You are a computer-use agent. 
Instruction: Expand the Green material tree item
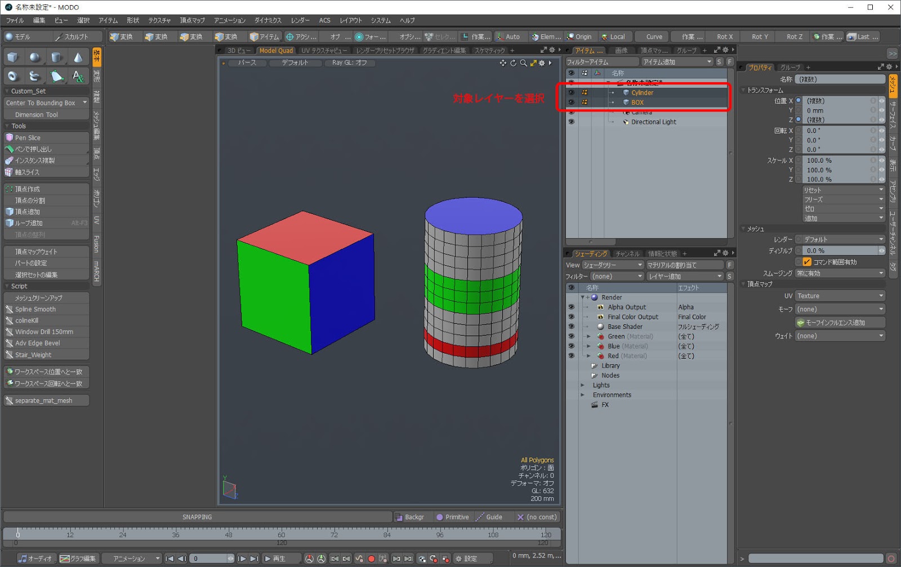(x=588, y=337)
